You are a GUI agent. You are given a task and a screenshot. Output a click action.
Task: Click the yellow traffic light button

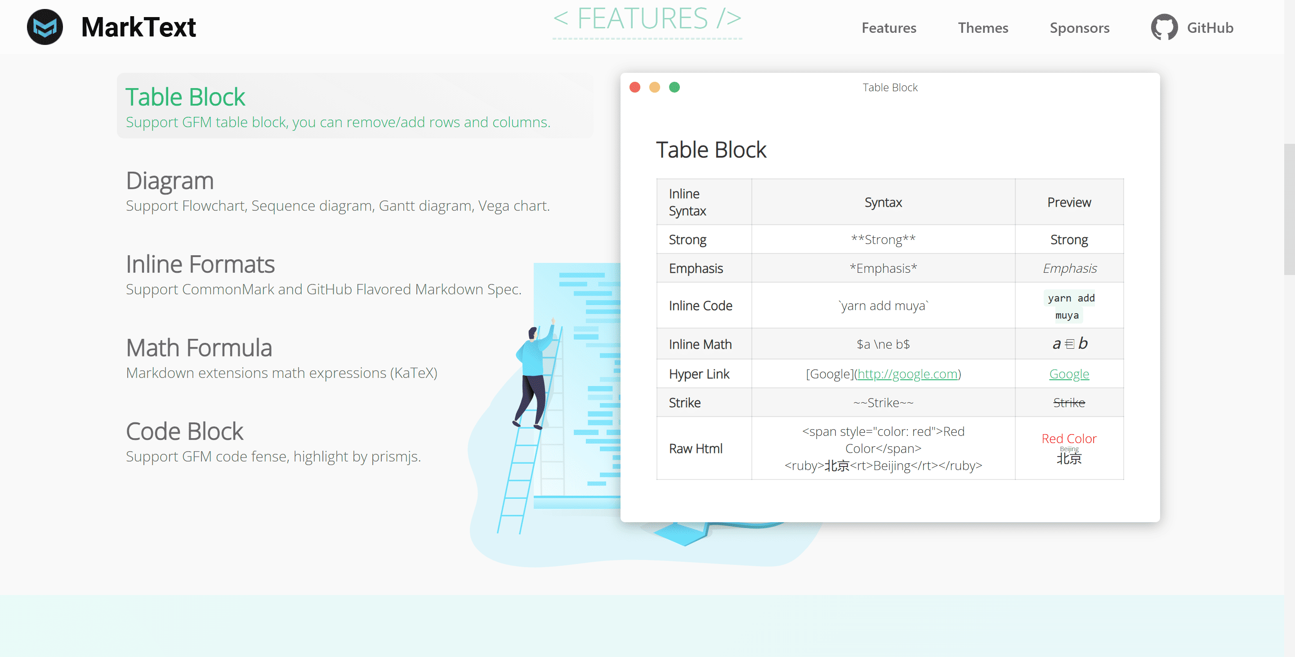pyautogui.click(x=656, y=87)
